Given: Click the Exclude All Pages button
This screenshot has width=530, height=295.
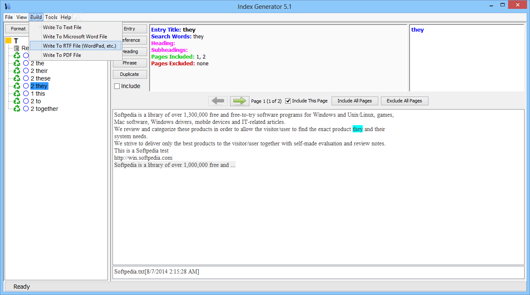Looking at the screenshot, I should point(404,101).
